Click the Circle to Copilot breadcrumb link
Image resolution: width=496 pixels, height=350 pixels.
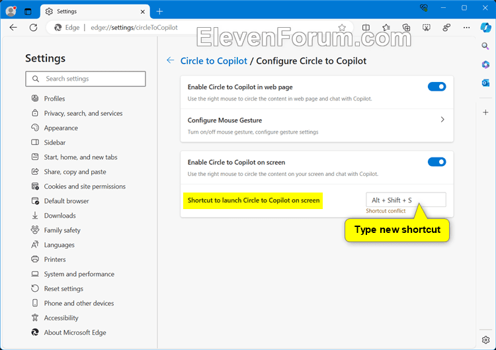(x=214, y=61)
